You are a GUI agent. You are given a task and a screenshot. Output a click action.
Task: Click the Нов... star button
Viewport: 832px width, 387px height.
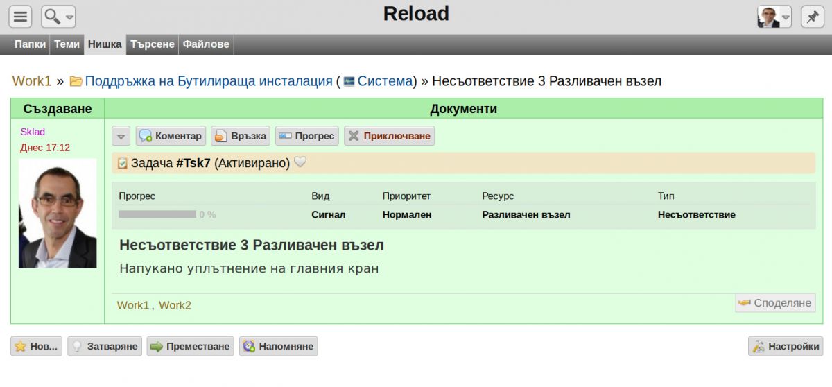pyautogui.click(x=37, y=346)
